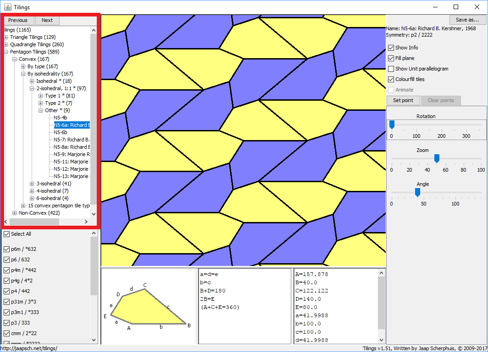The width and height of the screenshot is (488, 352).
Task: Click the tree panel scroll-up arrow
Action: (94, 31)
